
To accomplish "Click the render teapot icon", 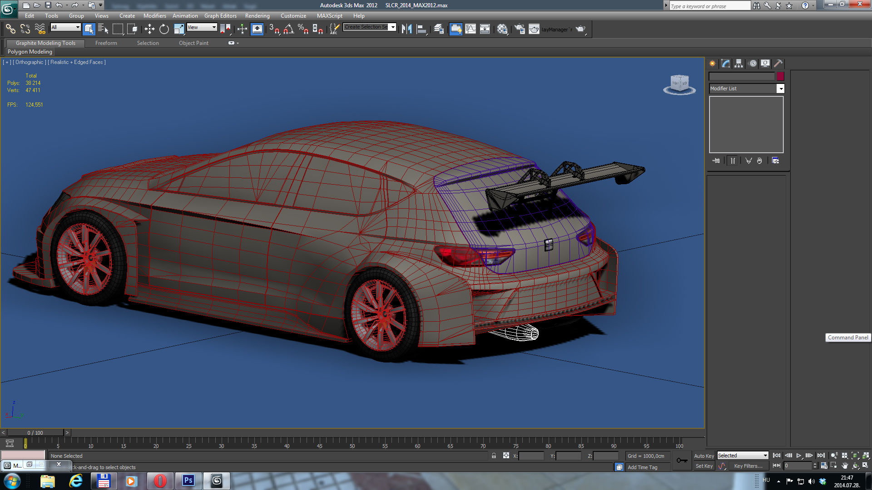I will pos(580,29).
